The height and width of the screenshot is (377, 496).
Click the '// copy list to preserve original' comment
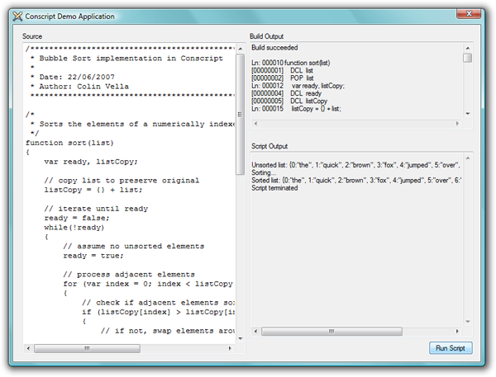pyautogui.click(x=122, y=181)
